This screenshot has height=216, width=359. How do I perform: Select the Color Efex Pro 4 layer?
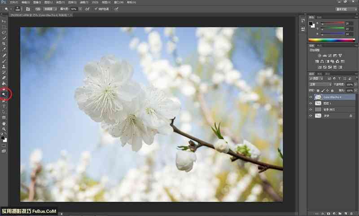[334, 97]
